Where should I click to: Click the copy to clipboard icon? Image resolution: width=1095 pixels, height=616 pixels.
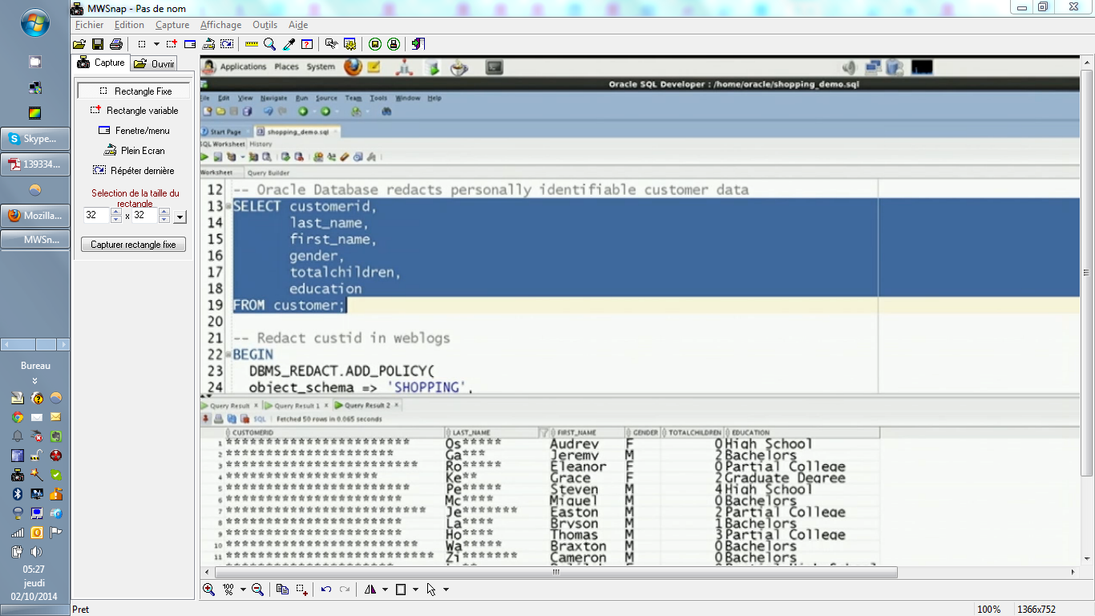[x=282, y=590]
